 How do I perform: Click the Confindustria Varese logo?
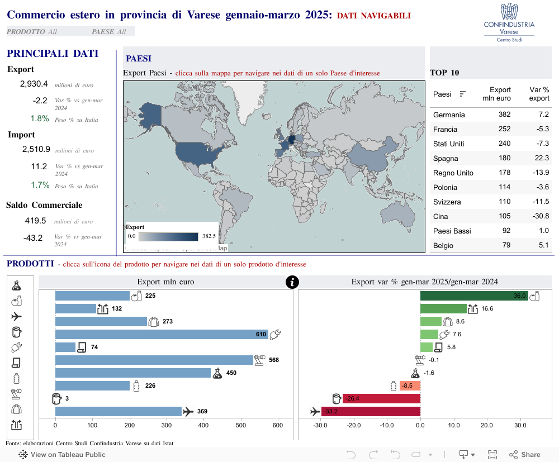click(x=509, y=23)
